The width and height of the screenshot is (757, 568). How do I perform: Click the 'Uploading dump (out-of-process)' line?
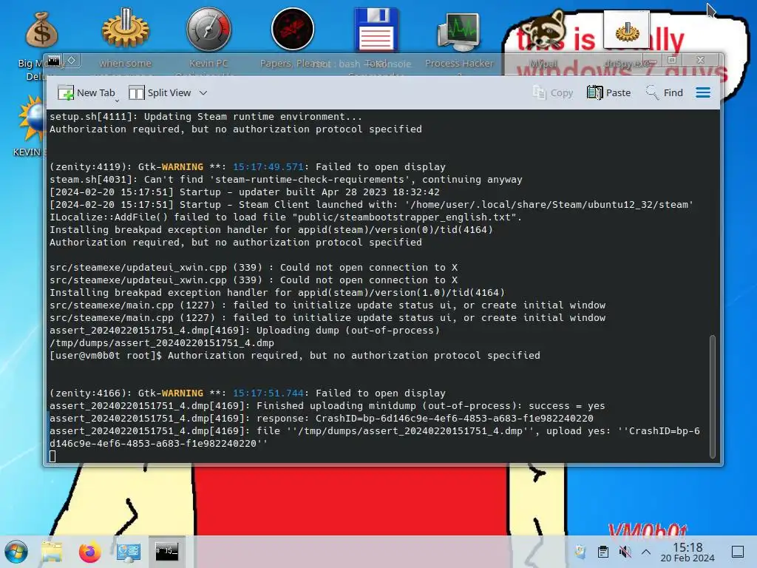(x=245, y=331)
